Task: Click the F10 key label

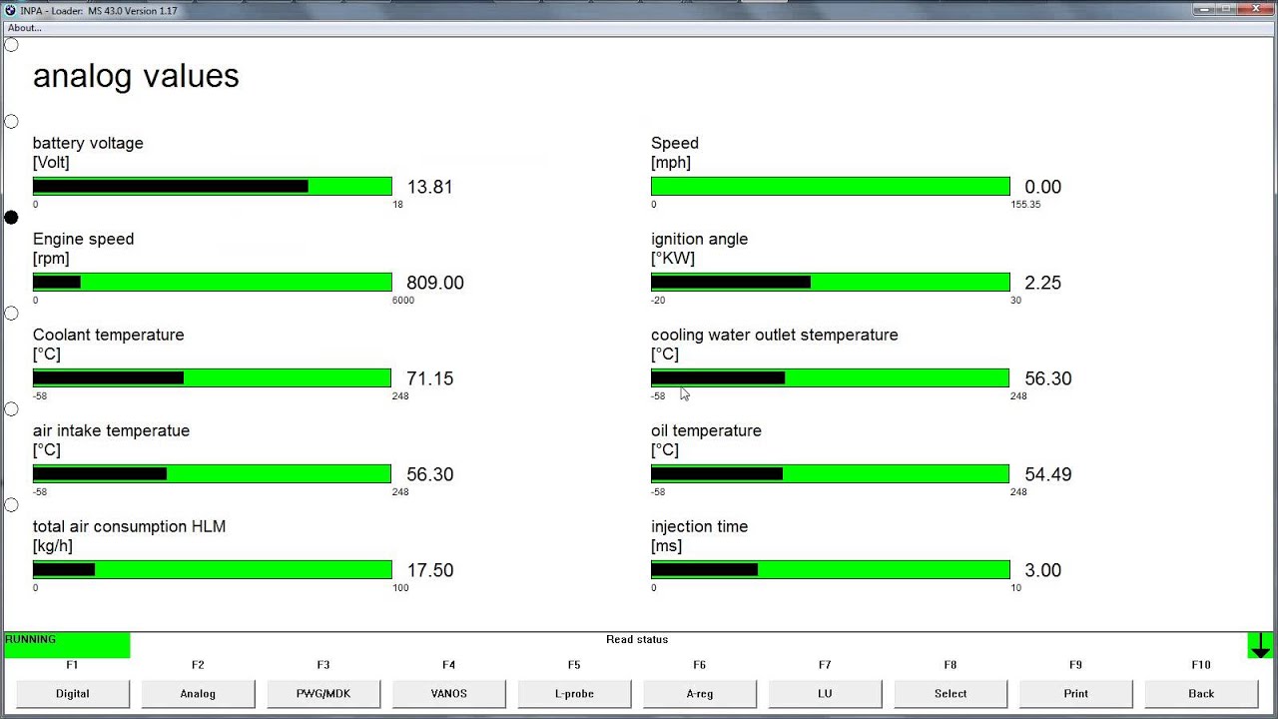Action: point(1201,665)
